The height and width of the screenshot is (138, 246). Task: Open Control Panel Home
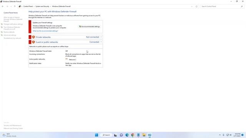coord(11,13)
